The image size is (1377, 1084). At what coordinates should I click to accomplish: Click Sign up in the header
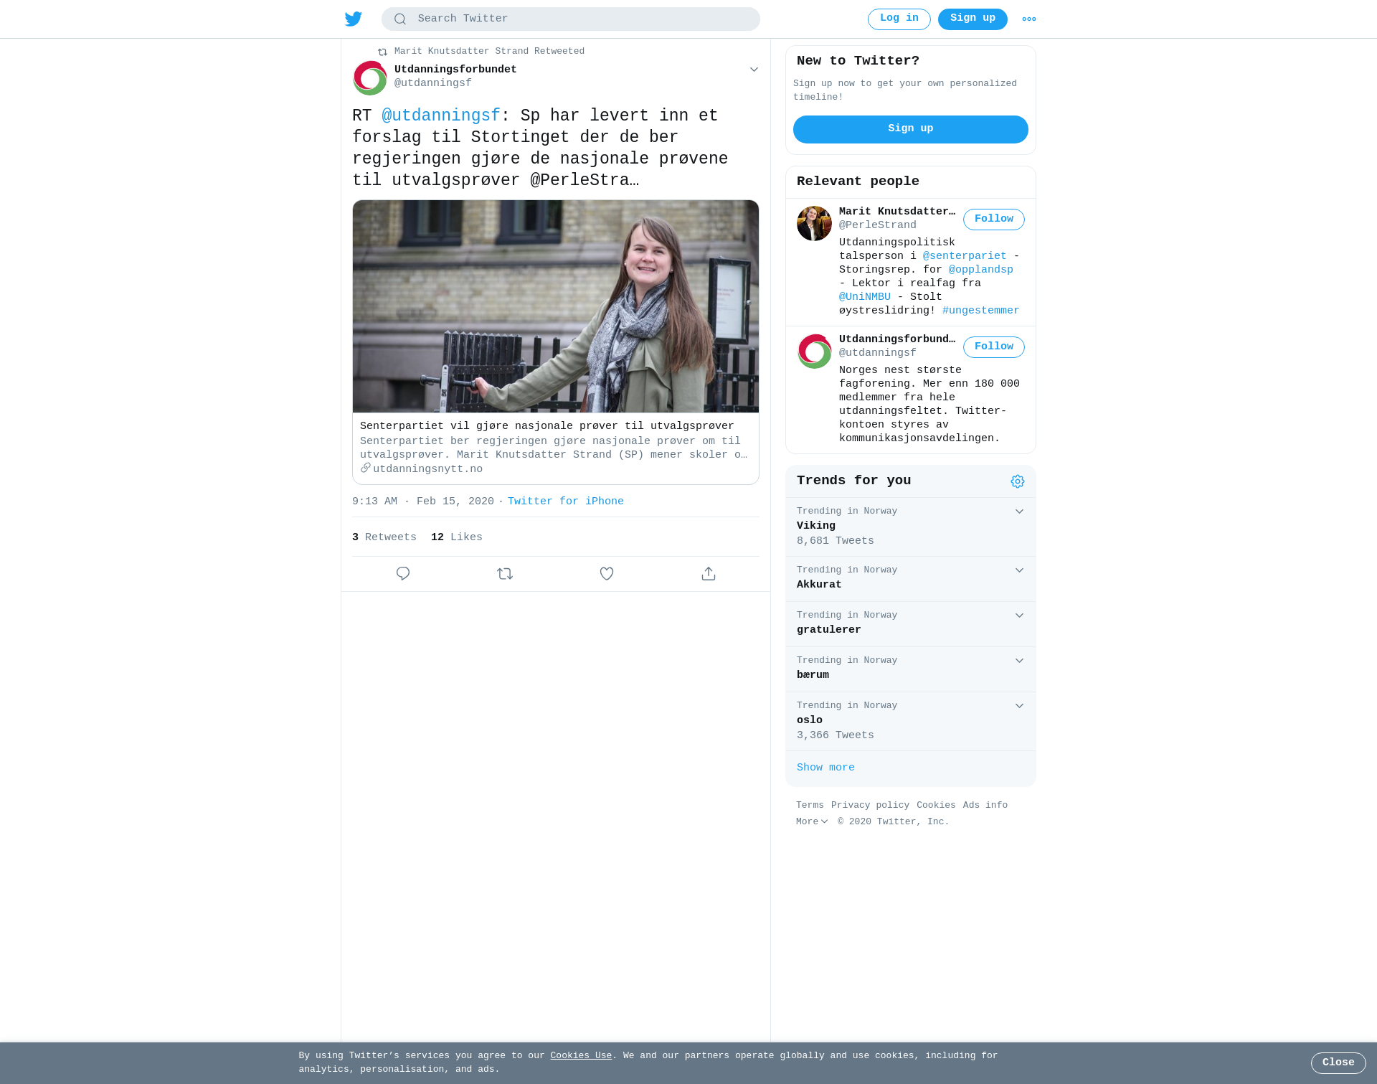[x=973, y=19]
